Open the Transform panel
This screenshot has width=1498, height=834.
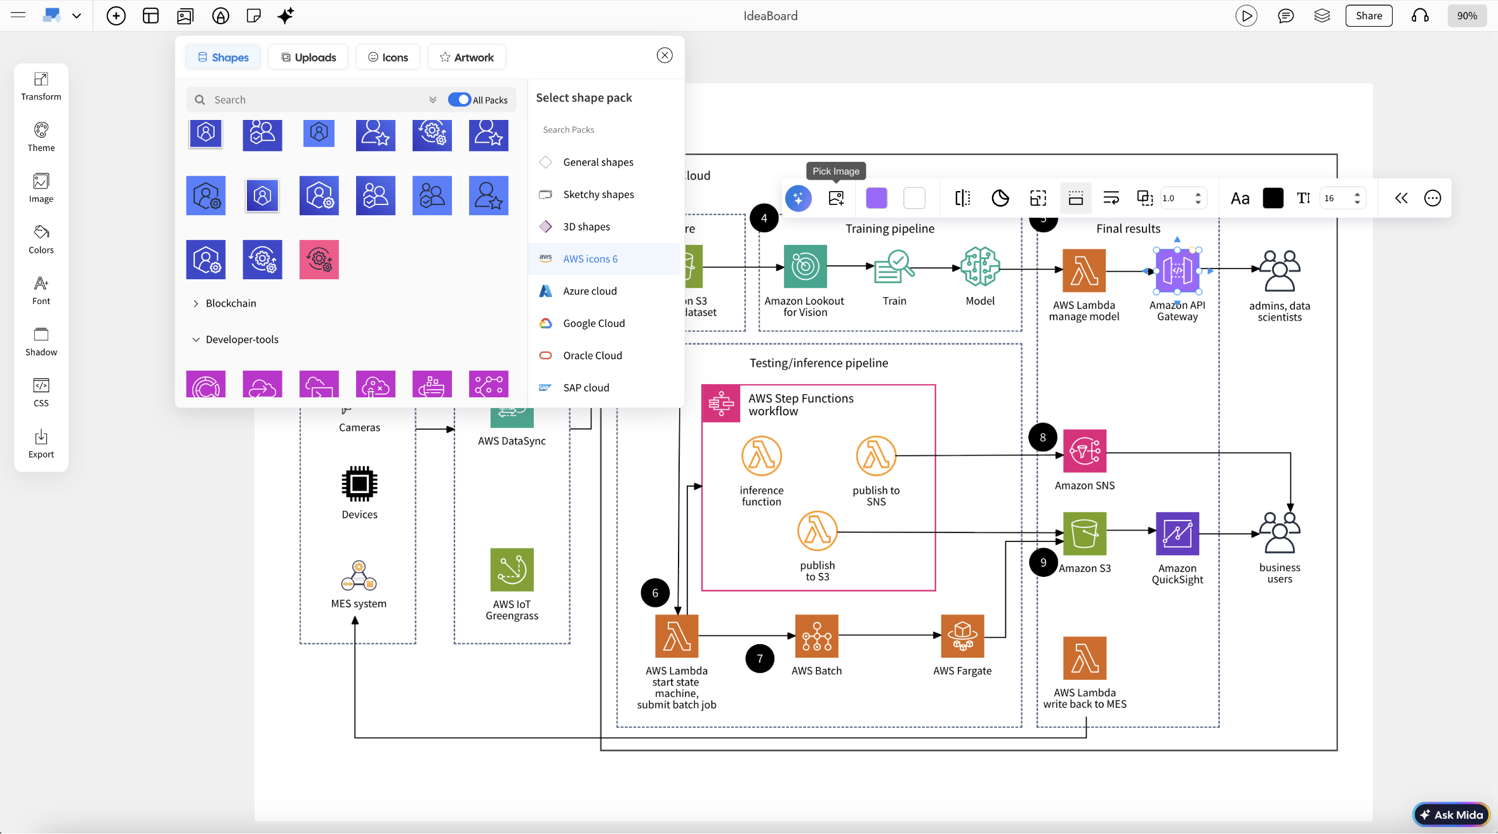41,86
